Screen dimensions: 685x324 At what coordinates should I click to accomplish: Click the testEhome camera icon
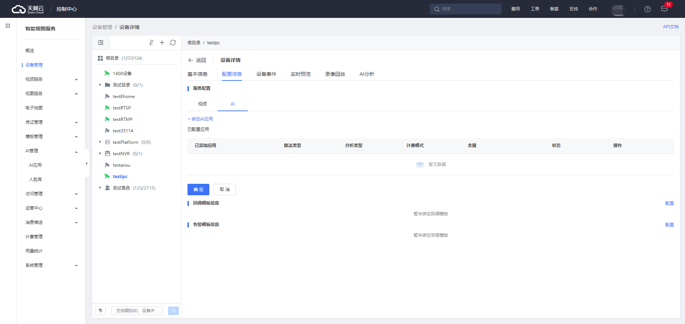coord(107,96)
